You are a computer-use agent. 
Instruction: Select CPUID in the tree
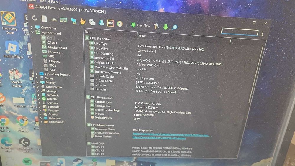point(52,43)
